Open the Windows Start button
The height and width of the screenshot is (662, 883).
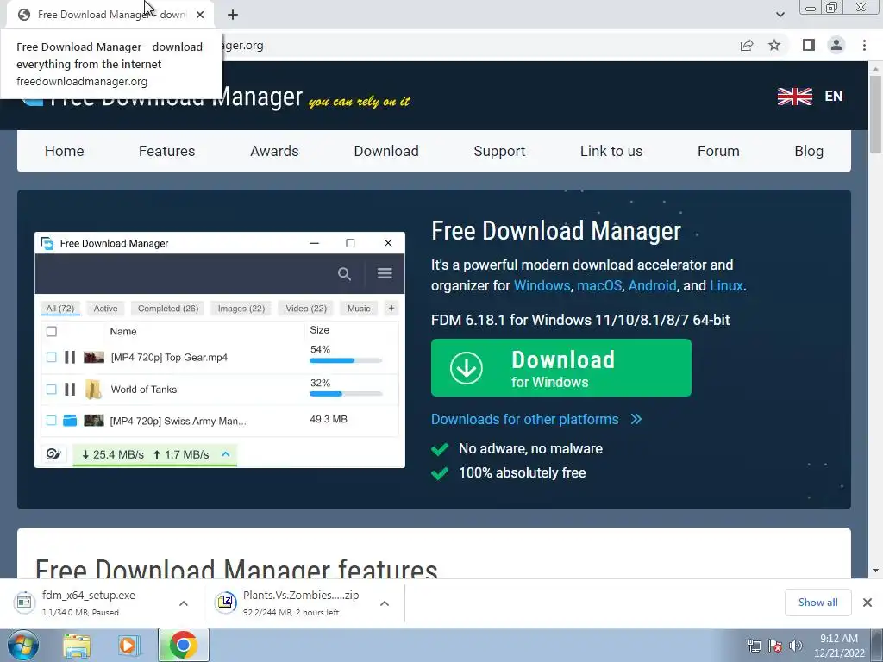coord(23,645)
